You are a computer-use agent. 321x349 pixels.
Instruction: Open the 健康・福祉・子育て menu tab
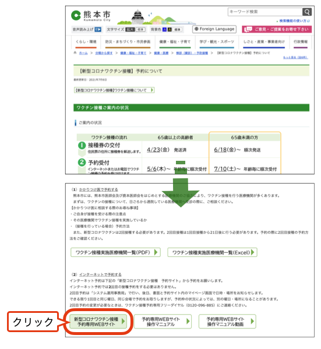(x=175, y=43)
